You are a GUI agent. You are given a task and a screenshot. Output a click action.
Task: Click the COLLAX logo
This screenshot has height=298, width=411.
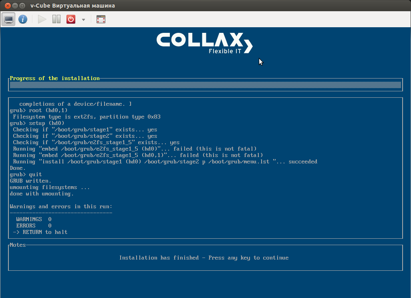click(x=204, y=42)
